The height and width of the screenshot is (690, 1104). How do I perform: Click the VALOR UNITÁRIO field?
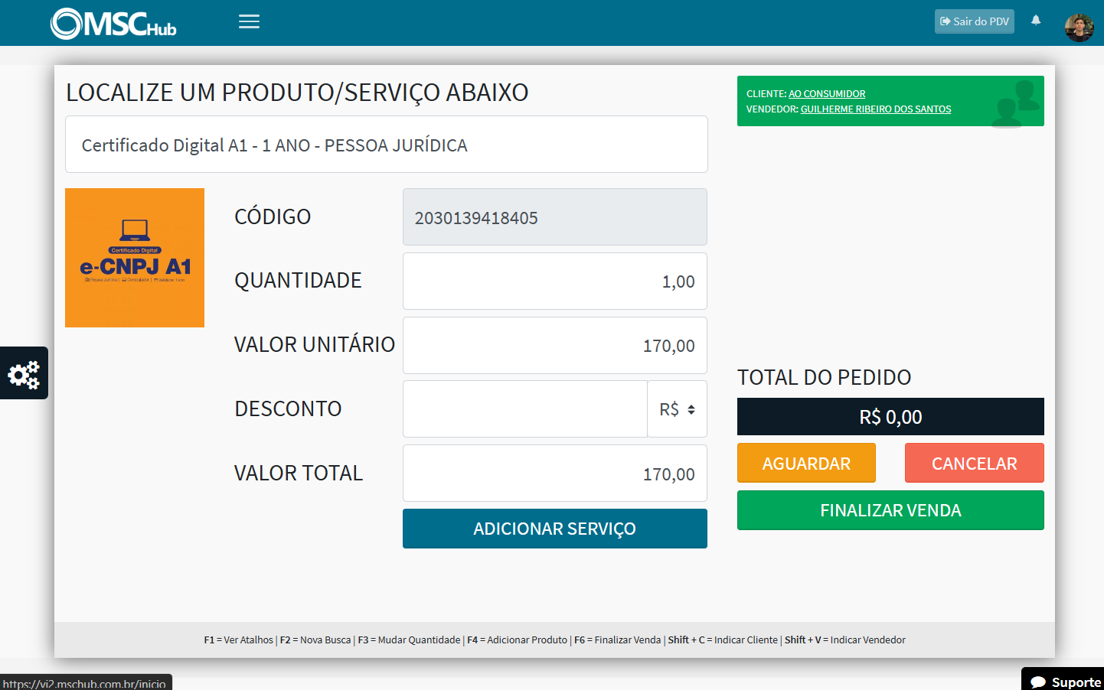point(554,345)
